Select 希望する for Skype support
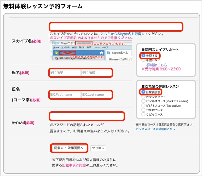The width and height of the screenshot is (202, 176). click(144, 55)
